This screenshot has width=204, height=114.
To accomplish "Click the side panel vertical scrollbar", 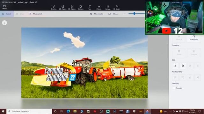I will point(168,62).
